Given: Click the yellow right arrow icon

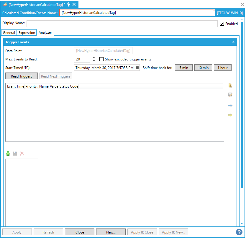Looking at the screenshot, I should pyautogui.click(x=230, y=115).
